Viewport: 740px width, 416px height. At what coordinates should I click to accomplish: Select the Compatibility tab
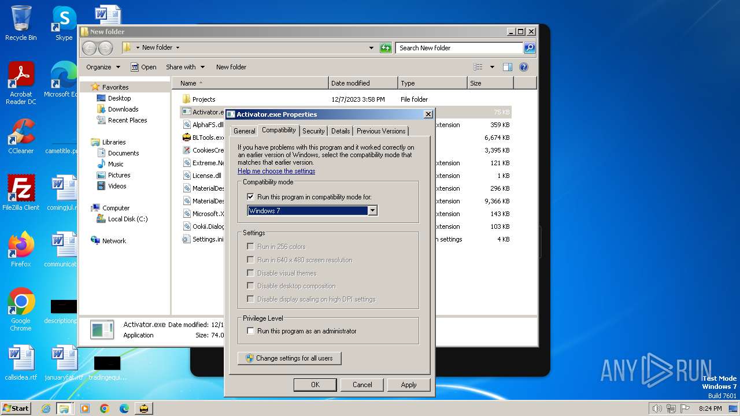click(x=279, y=130)
